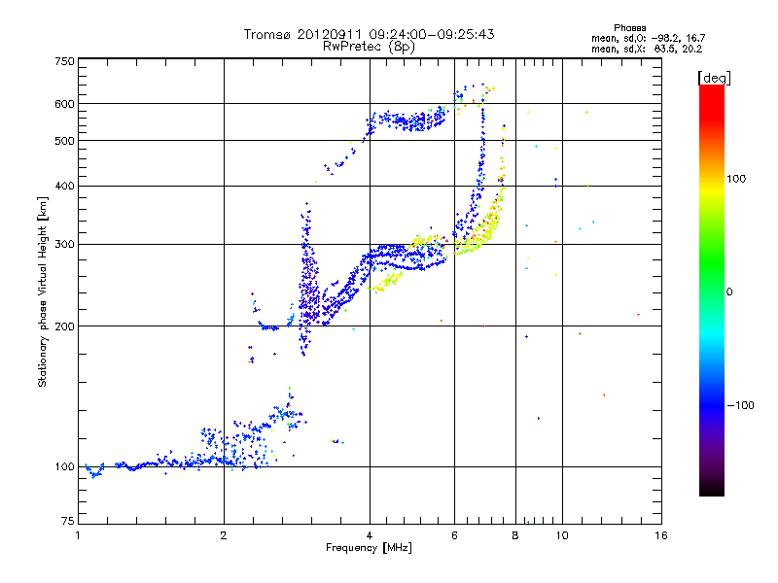Screen dimensions: 778x583
Task: Click the vertical phase color bar
Action: coord(712,290)
